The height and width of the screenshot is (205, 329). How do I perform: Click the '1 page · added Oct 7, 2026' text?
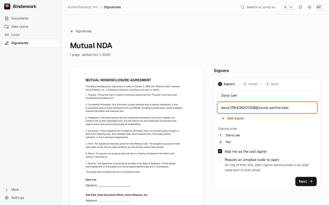(90, 55)
